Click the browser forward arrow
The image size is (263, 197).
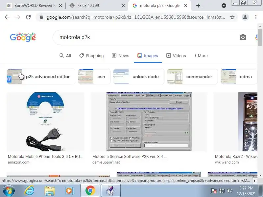point(18,17)
